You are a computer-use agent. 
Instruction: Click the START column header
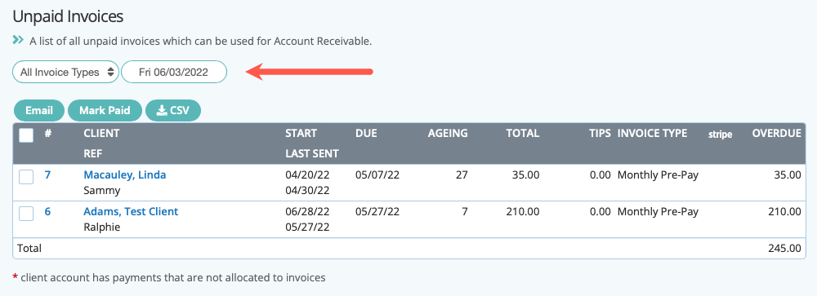(301, 134)
